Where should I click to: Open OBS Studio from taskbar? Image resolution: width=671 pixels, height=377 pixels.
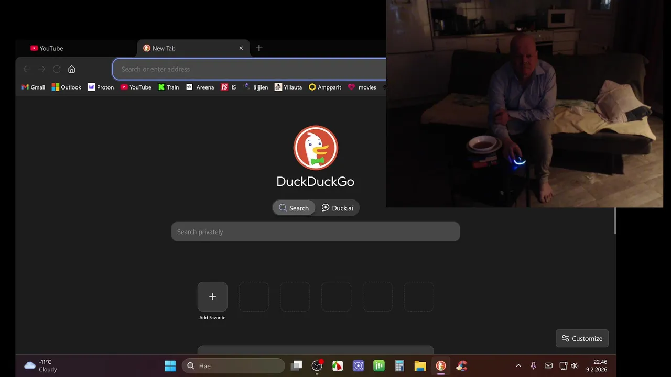pos(317,366)
